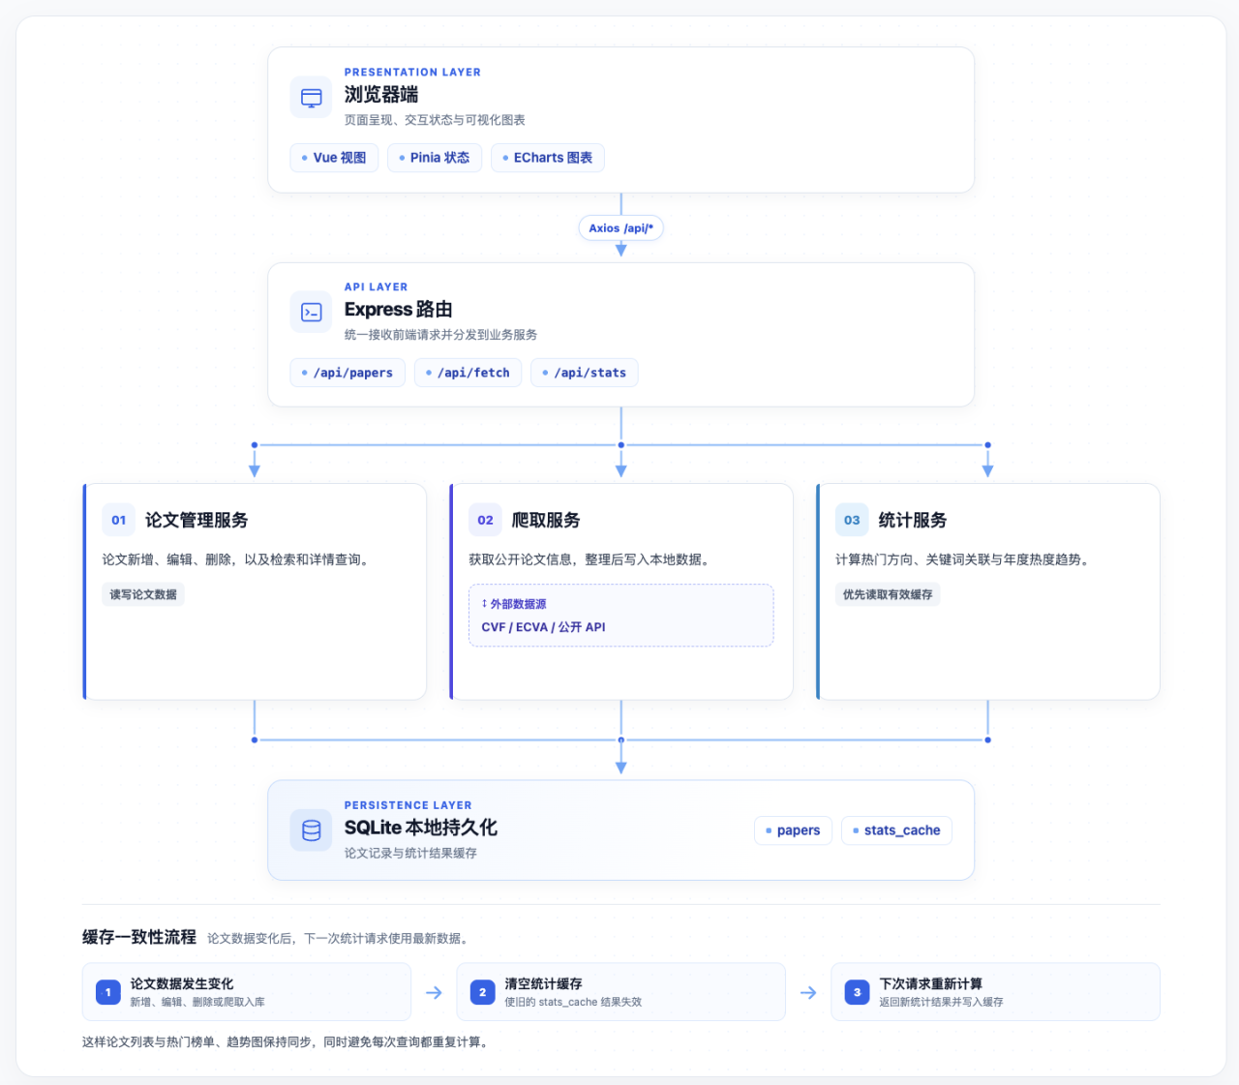Click the /api/fetch route chip
Image resolution: width=1239 pixels, height=1085 pixels.
click(x=468, y=373)
